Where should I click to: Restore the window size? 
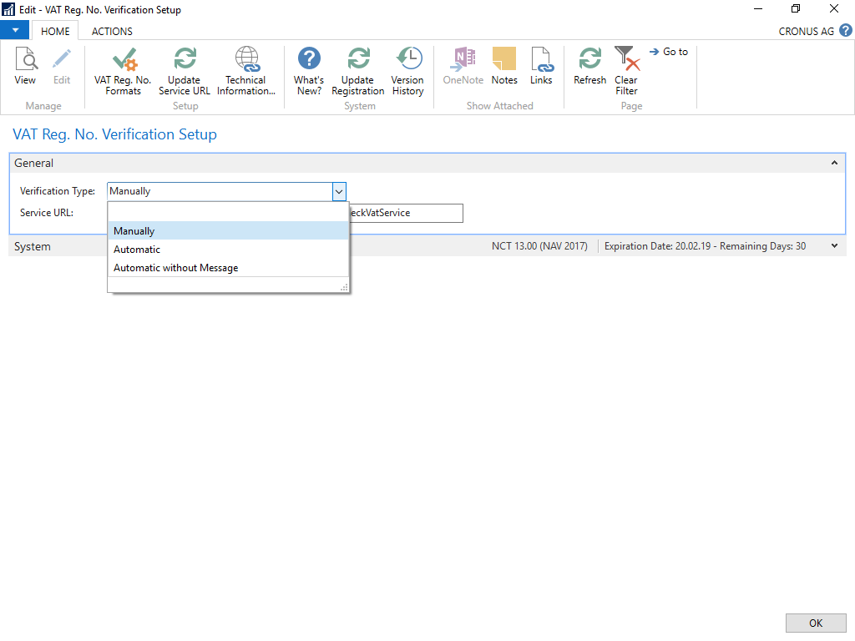click(x=796, y=8)
